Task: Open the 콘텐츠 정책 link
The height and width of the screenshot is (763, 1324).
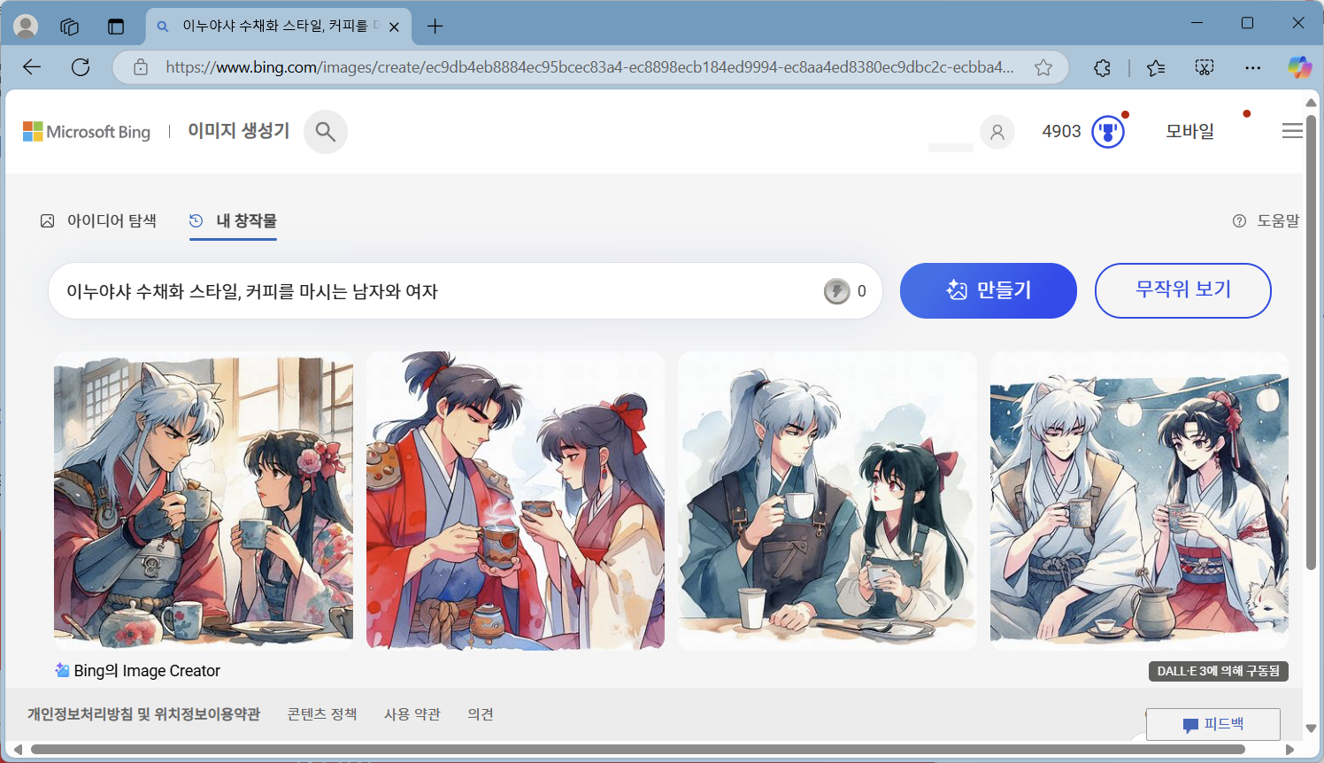Action: tap(322, 714)
